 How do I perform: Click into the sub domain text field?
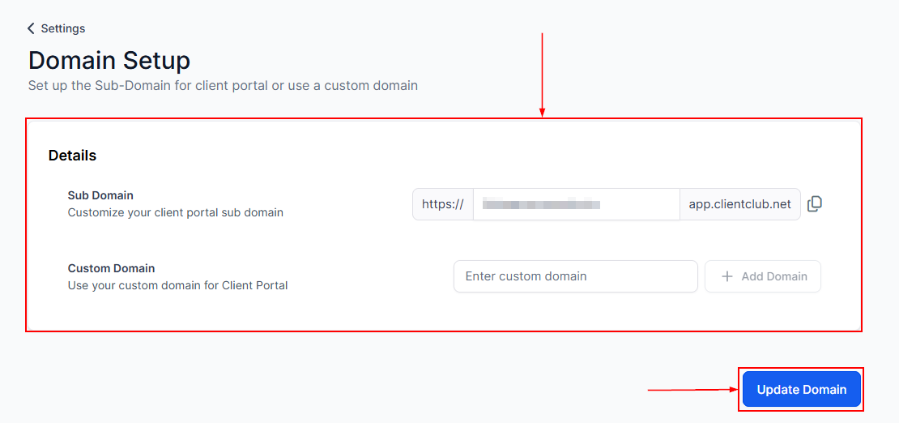coord(576,204)
